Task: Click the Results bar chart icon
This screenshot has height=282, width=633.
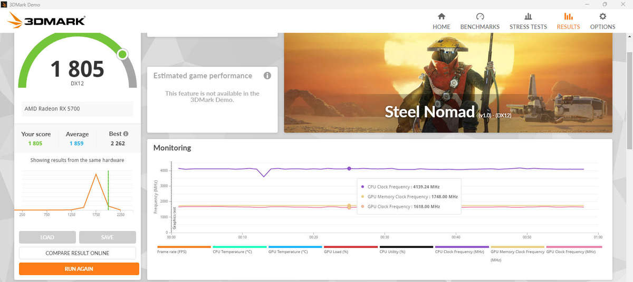Action: click(x=568, y=17)
